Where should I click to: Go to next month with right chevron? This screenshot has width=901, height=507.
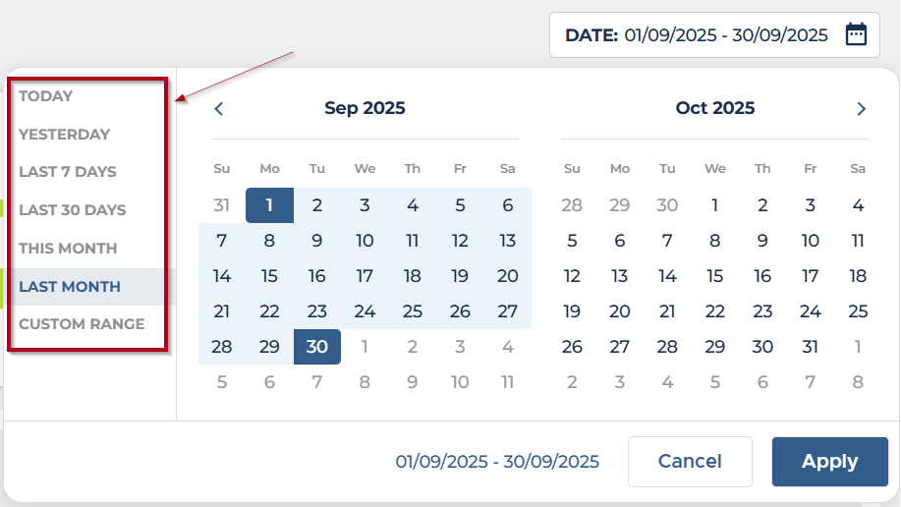point(862,109)
